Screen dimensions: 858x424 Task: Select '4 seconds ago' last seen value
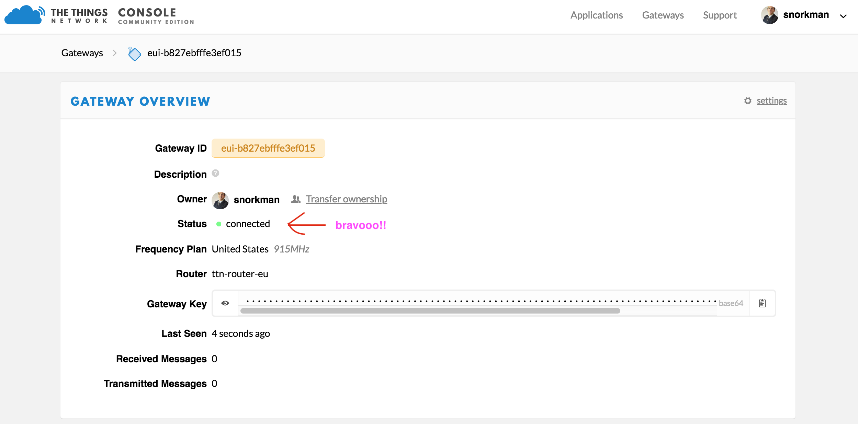[x=241, y=333]
